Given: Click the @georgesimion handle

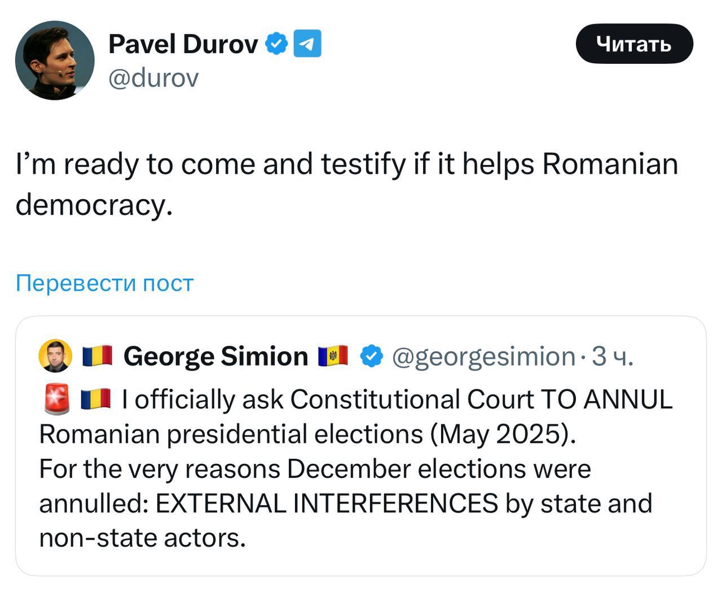Looking at the screenshot, I should [483, 356].
